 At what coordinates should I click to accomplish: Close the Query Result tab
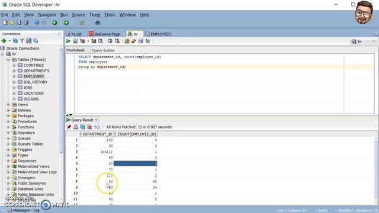96,120
